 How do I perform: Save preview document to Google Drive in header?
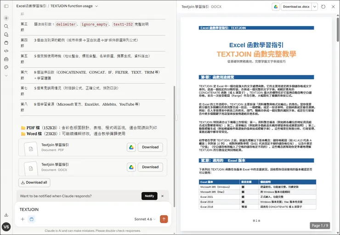[276, 7]
